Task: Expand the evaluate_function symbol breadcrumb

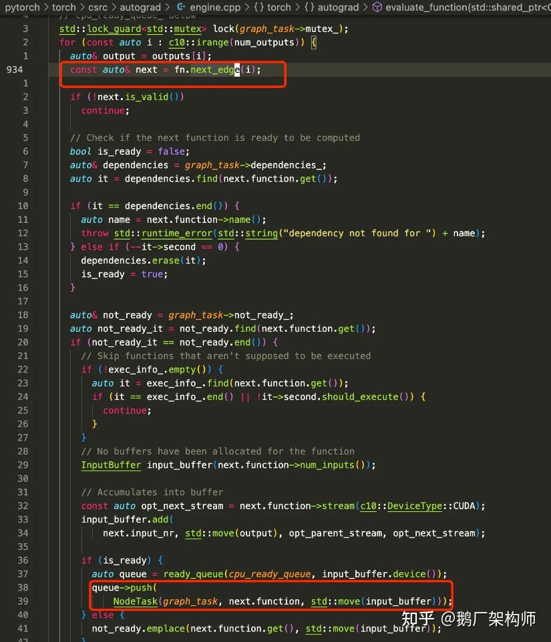Action: tap(468, 7)
